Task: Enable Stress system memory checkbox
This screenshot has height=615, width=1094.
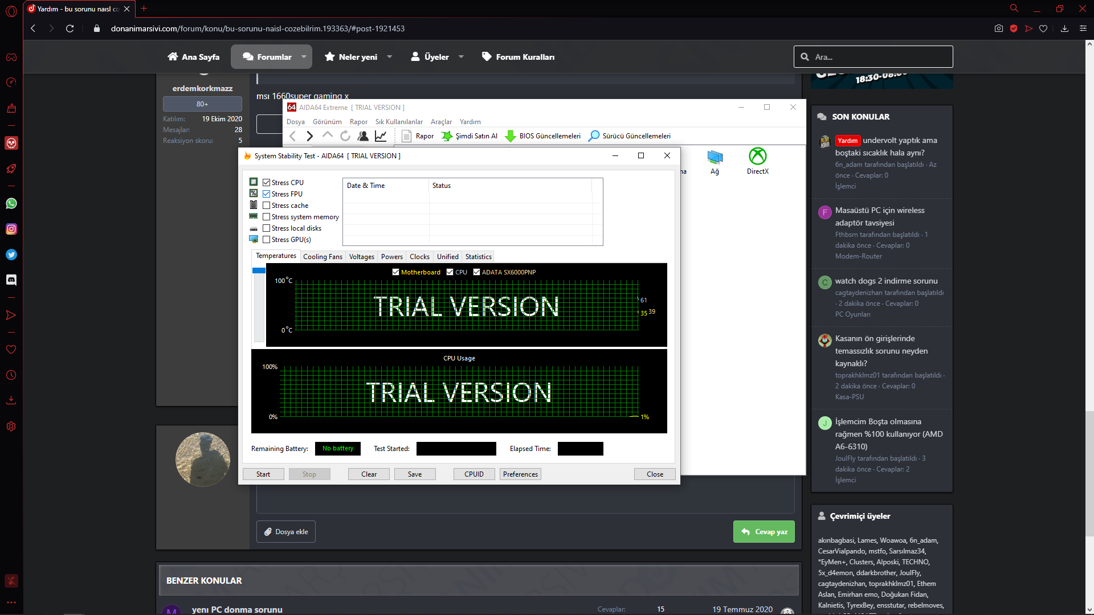Action: (x=266, y=217)
